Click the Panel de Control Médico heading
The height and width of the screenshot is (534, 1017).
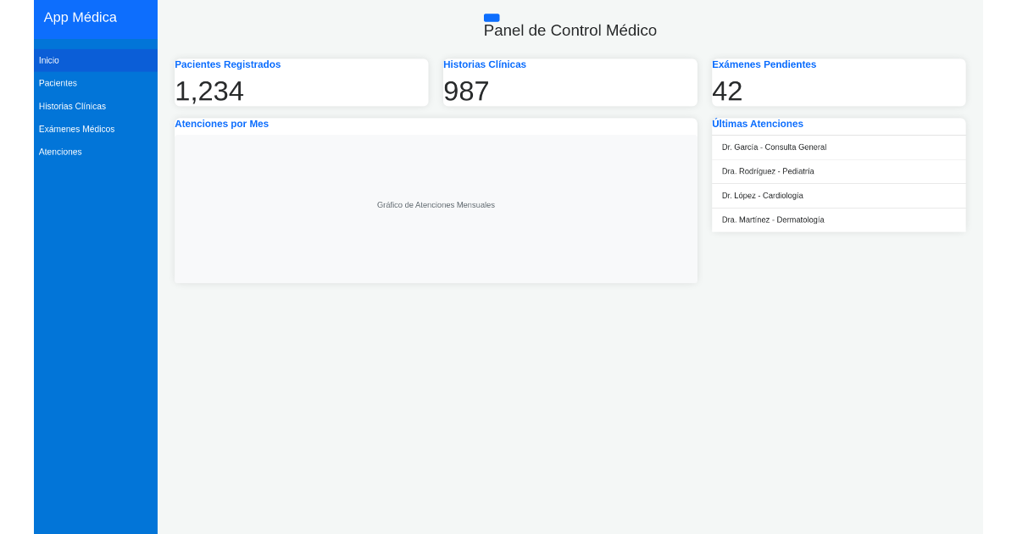point(570,31)
